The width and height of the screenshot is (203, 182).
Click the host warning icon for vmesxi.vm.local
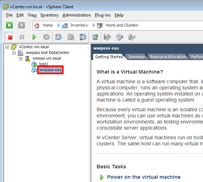point(28,59)
